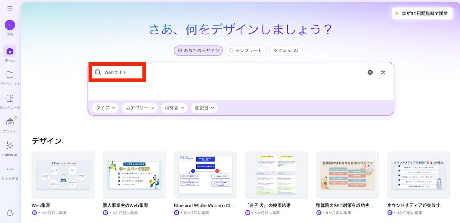Clear the search text with X icon
Image resolution: width=460 pixels, height=223 pixels.
(x=370, y=72)
